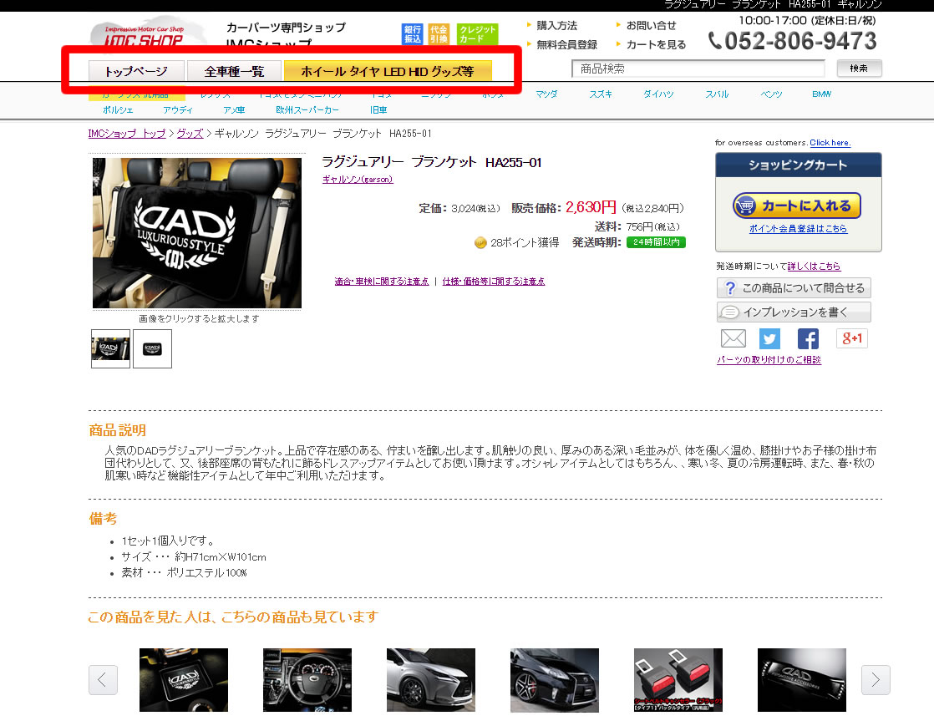Open 適合・車検に関する注意点 link

click(382, 282)
